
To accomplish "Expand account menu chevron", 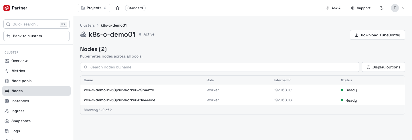I will click(x=403, y=8).
